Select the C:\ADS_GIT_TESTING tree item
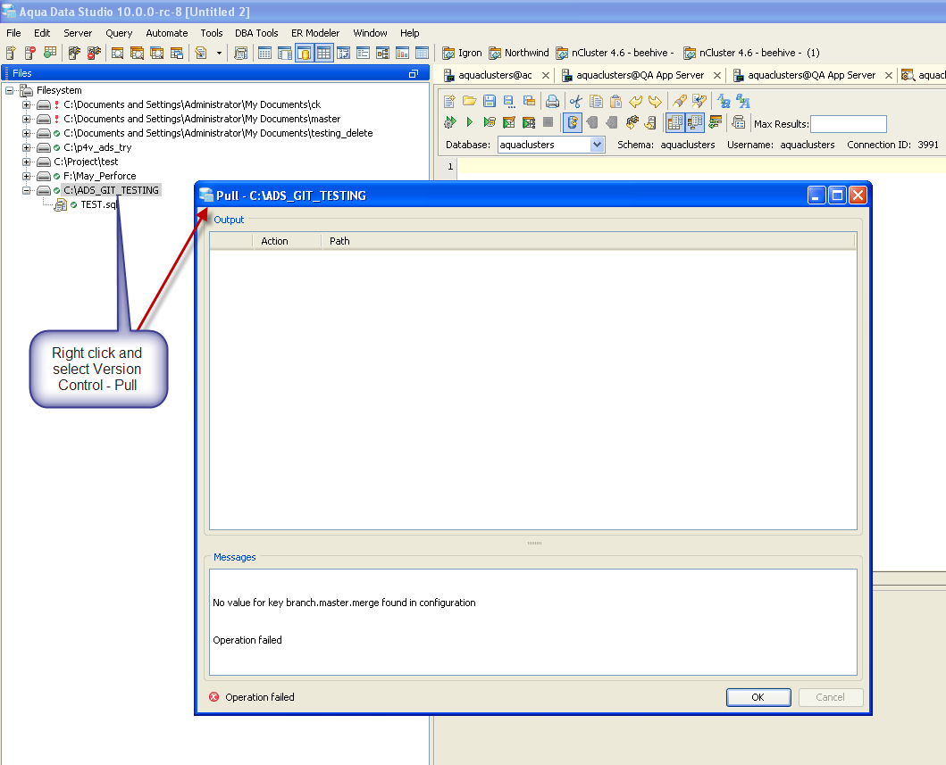 [x=112, y=190]
